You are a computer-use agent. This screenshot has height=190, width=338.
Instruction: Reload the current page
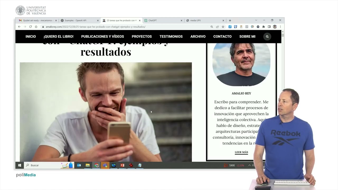(30, 27)
